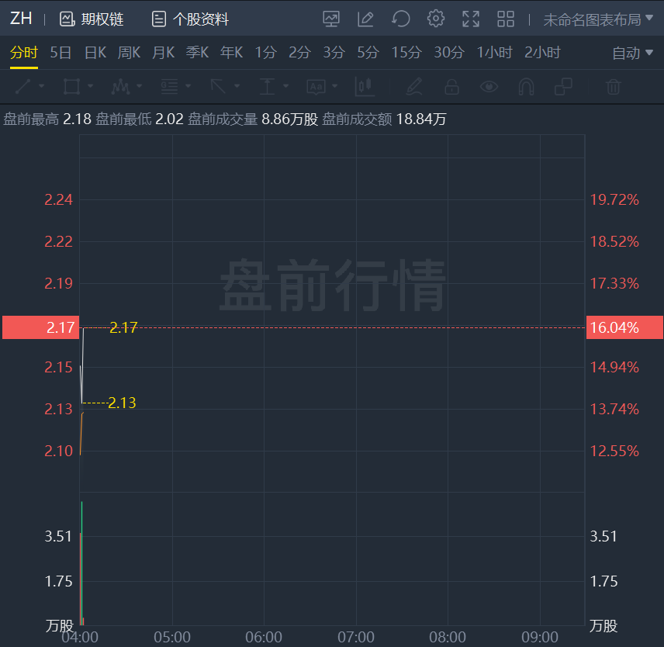Switch to the 2小时 interval tab
The width and height of the screenshot is (664, 647).
[542, 53]
